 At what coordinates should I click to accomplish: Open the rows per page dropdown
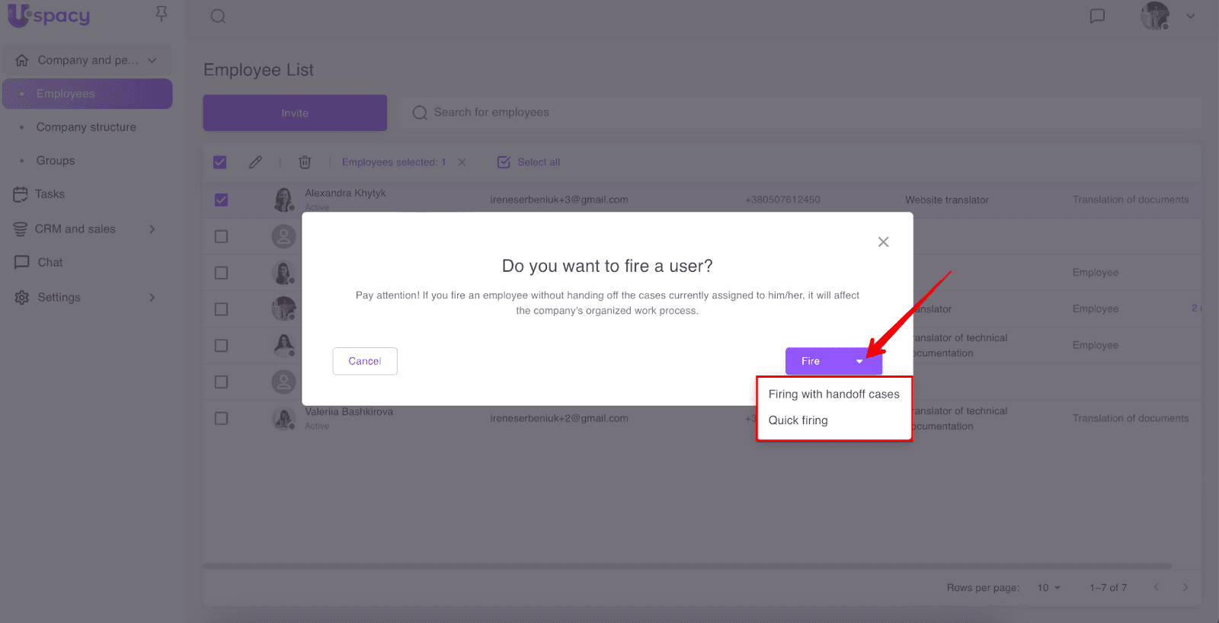1048,588
